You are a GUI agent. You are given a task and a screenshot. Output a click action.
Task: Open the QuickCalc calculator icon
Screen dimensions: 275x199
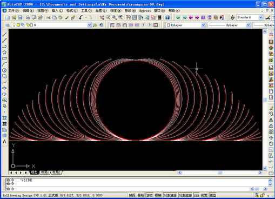(x=159, y=17)
